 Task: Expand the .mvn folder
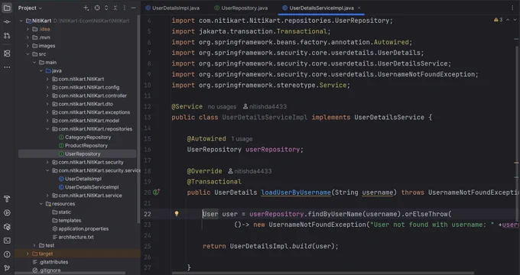click(28, 37)
